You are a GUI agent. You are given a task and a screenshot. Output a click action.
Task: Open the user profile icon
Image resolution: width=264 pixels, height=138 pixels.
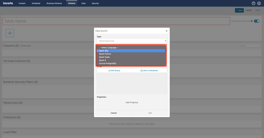click(259, 3)
